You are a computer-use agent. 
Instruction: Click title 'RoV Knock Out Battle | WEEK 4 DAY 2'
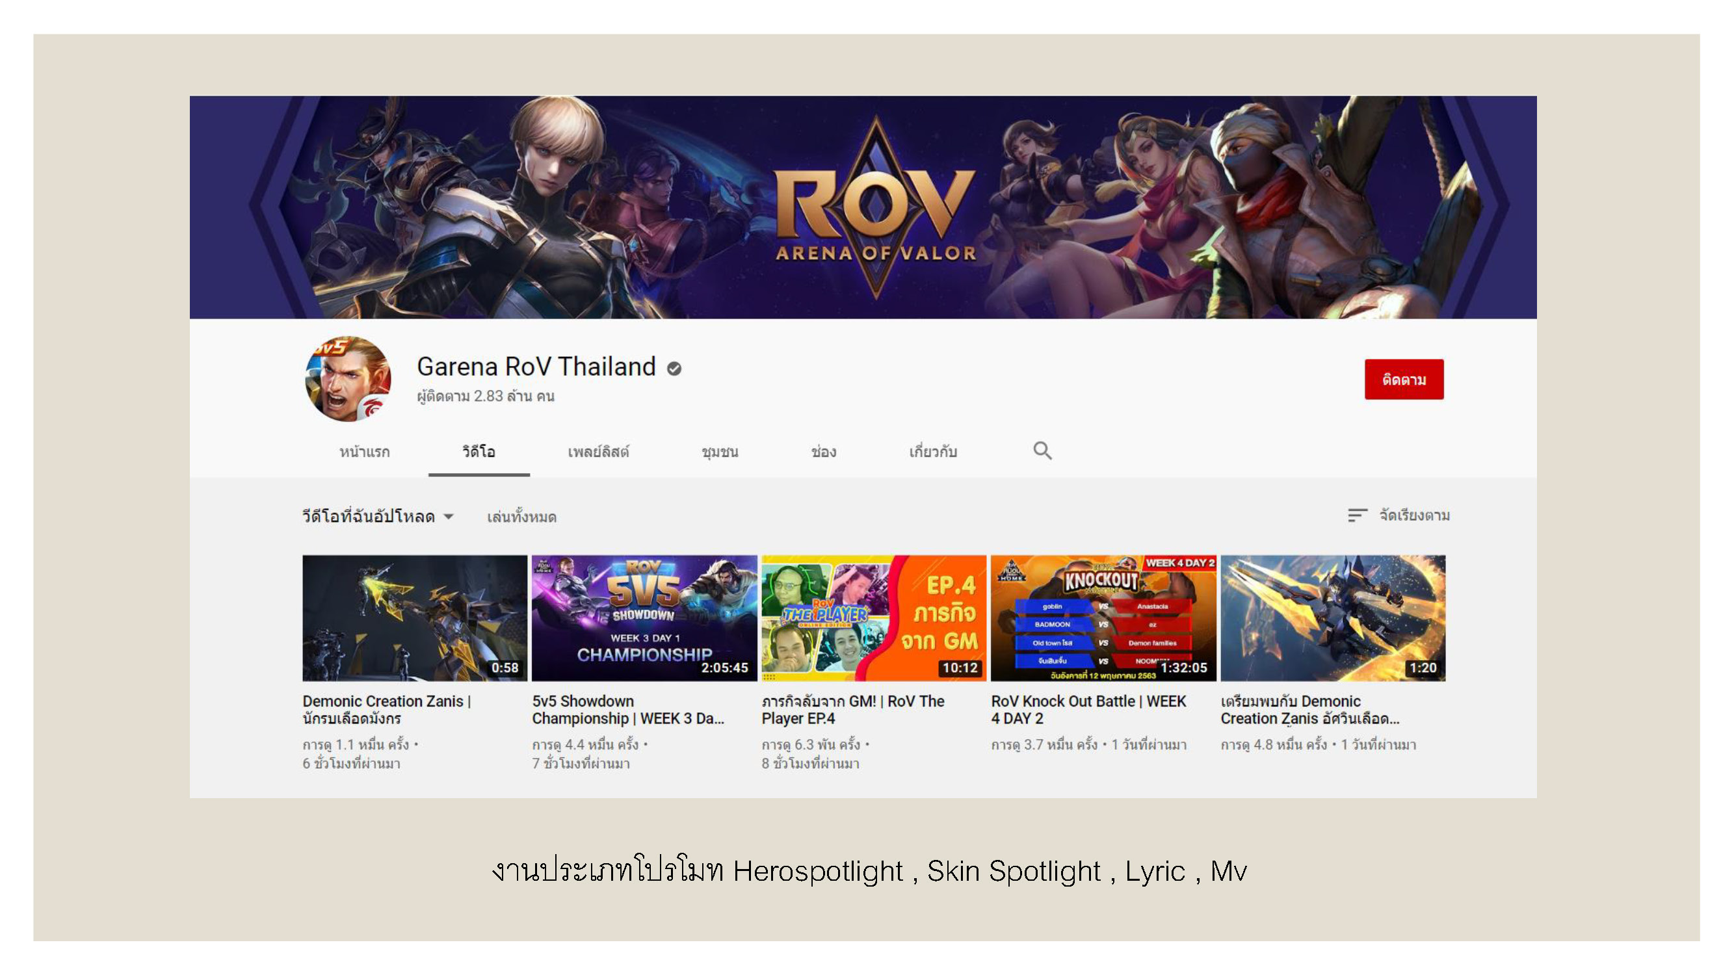[x=1088, y=710]
